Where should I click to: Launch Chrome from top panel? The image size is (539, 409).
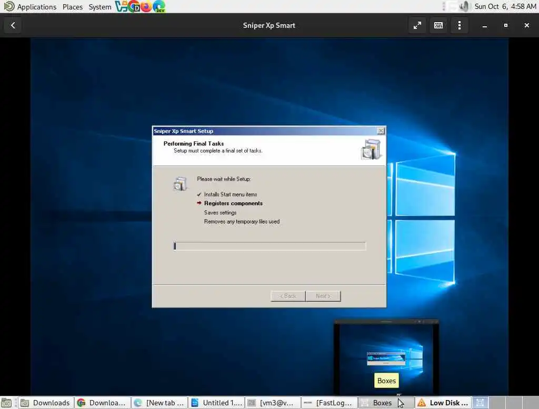pos(133,6)
